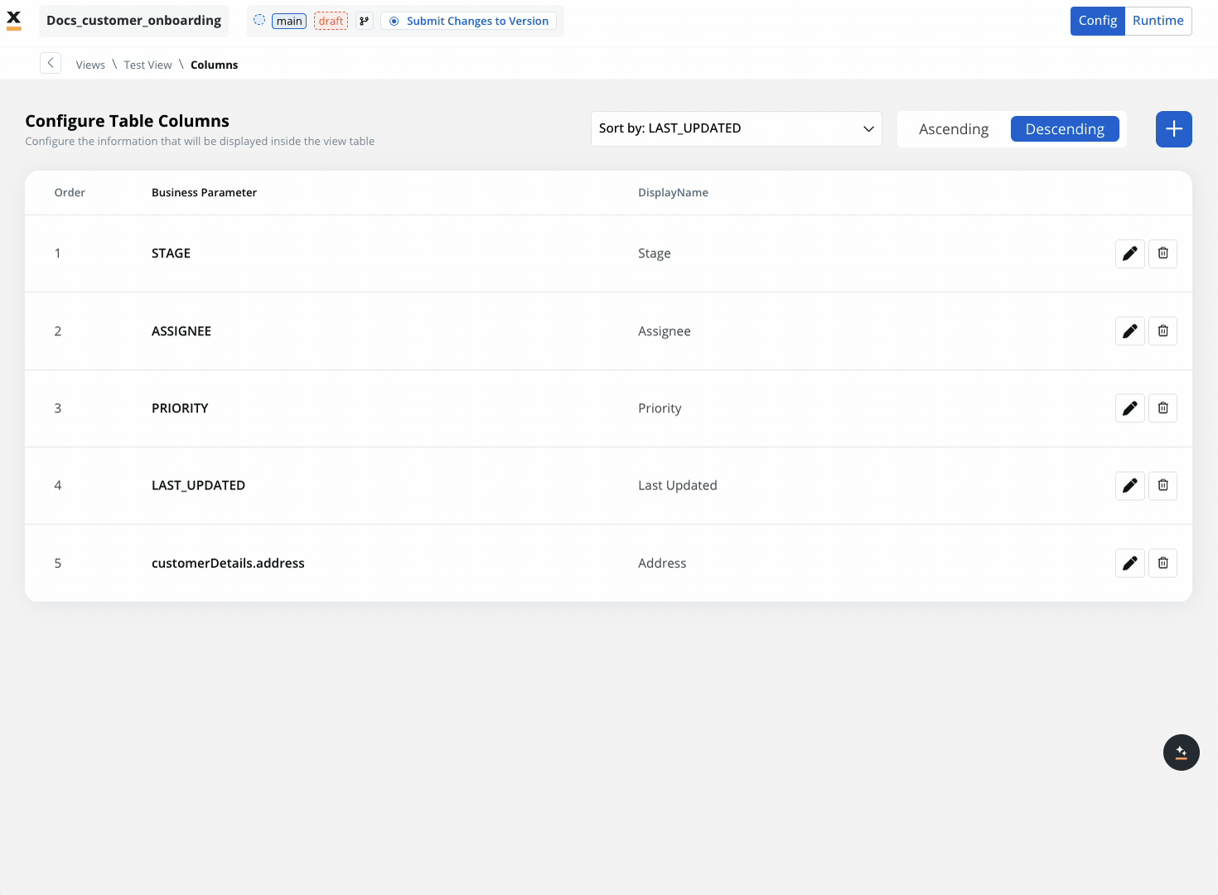The height and width of the screenshot is (895, 1218).
Task: Edit the customerDetails.address column row
Action: [1129, 563]
